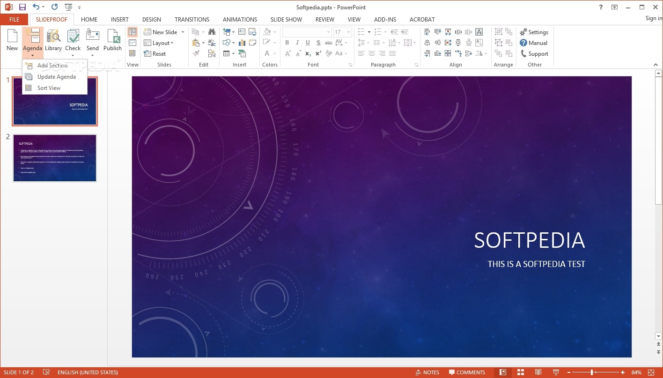Open the font name combo box
The image size is (663, 378).
click(x=307, y=32)
